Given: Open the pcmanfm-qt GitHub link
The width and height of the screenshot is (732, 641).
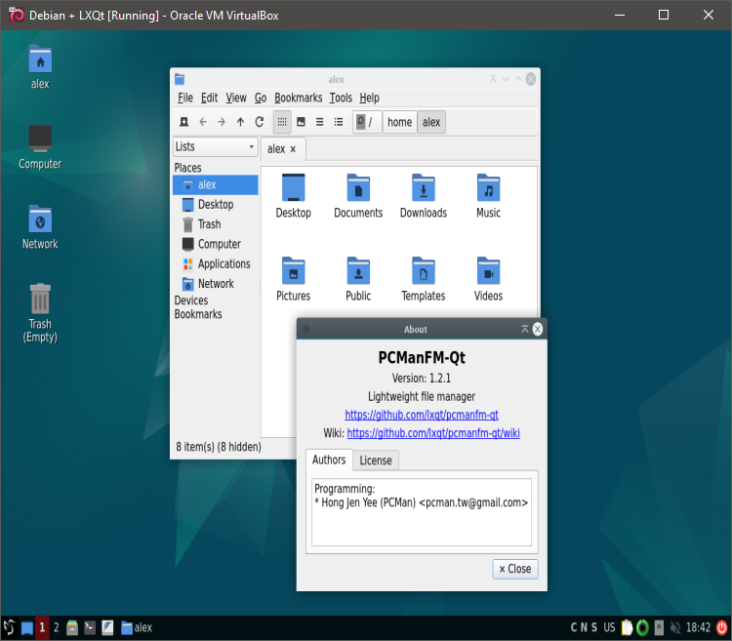Looking at the screenshot, I should 422,415.
